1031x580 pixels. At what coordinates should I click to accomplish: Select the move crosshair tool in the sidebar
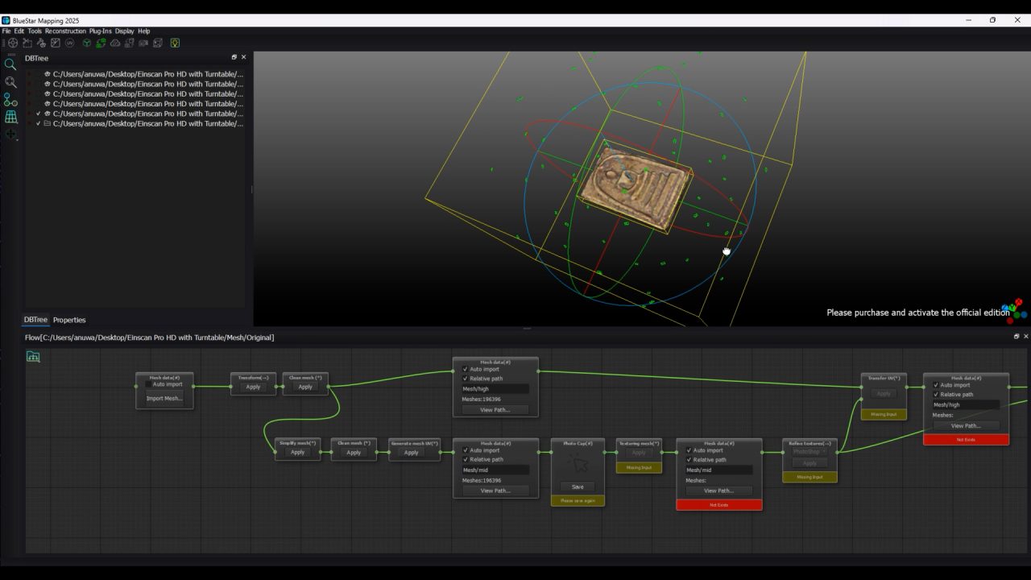[10, 135]
